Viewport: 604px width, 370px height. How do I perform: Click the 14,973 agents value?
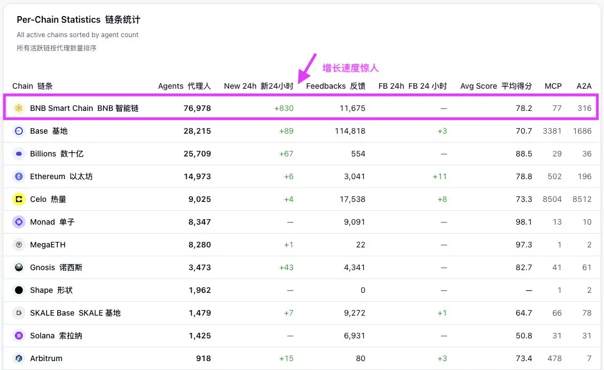197,176
